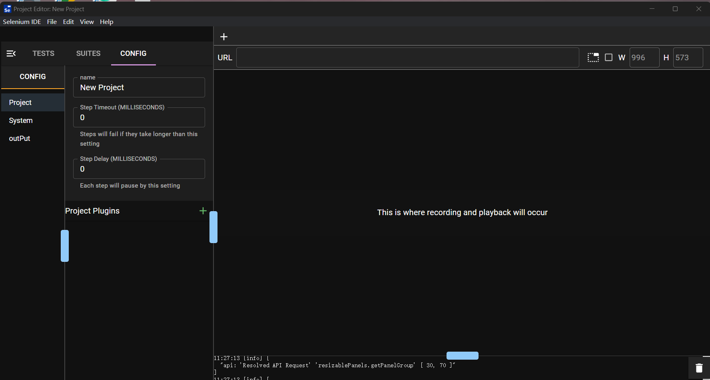710x380 pixels.
Task: Open the View menu
Action: click(x=87, y=22)
